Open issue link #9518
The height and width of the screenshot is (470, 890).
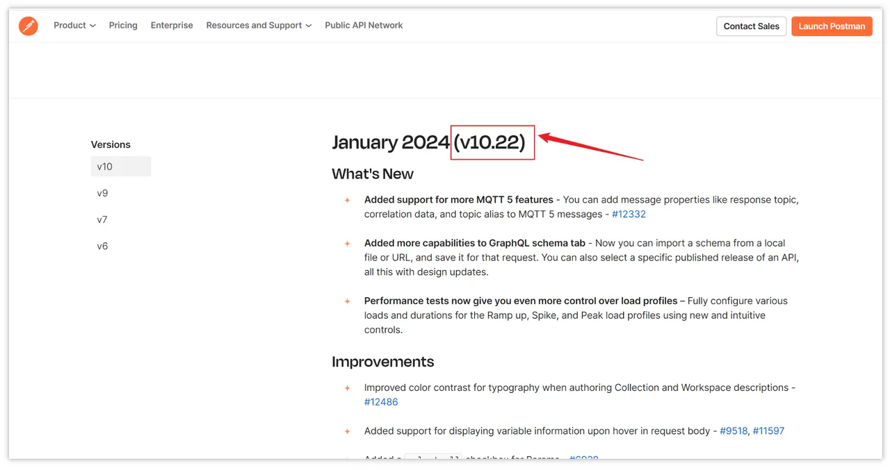tap(733, 431)
